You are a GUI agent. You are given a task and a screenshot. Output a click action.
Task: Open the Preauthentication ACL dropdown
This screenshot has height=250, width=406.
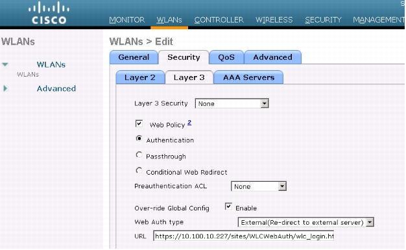tap(258, 186)
